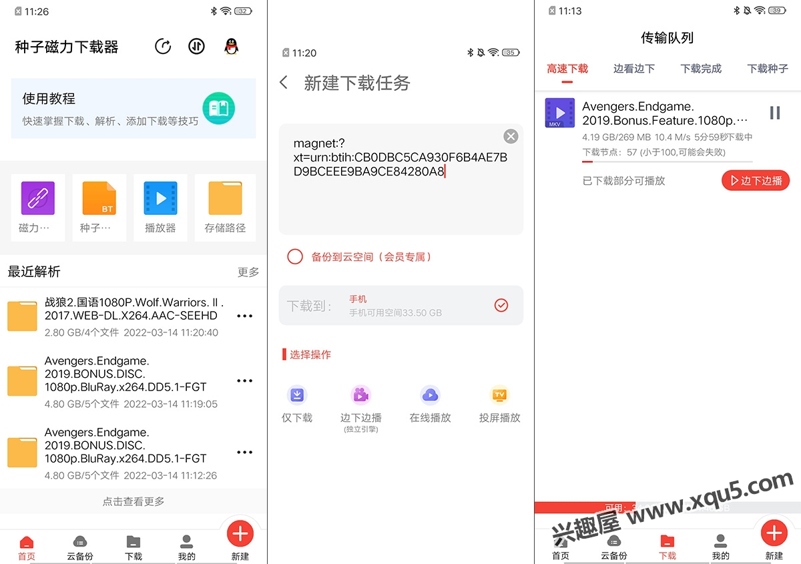This screenshot has width=801, height=564.
Task: Tap MKV file icon of Avengers download
Action: (x=560, y=113)
